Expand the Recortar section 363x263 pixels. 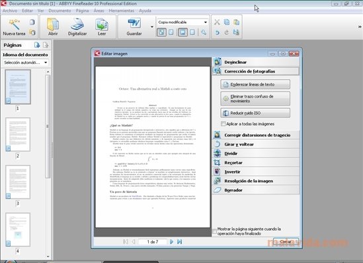[256, 163]
